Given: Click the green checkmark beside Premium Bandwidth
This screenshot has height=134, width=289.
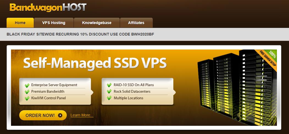Looking at the screenshot, I should coord(27,92).
